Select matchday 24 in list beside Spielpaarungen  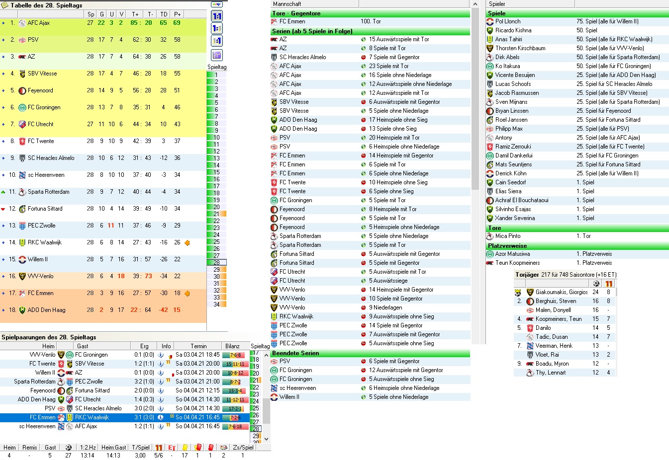point(256,401)
